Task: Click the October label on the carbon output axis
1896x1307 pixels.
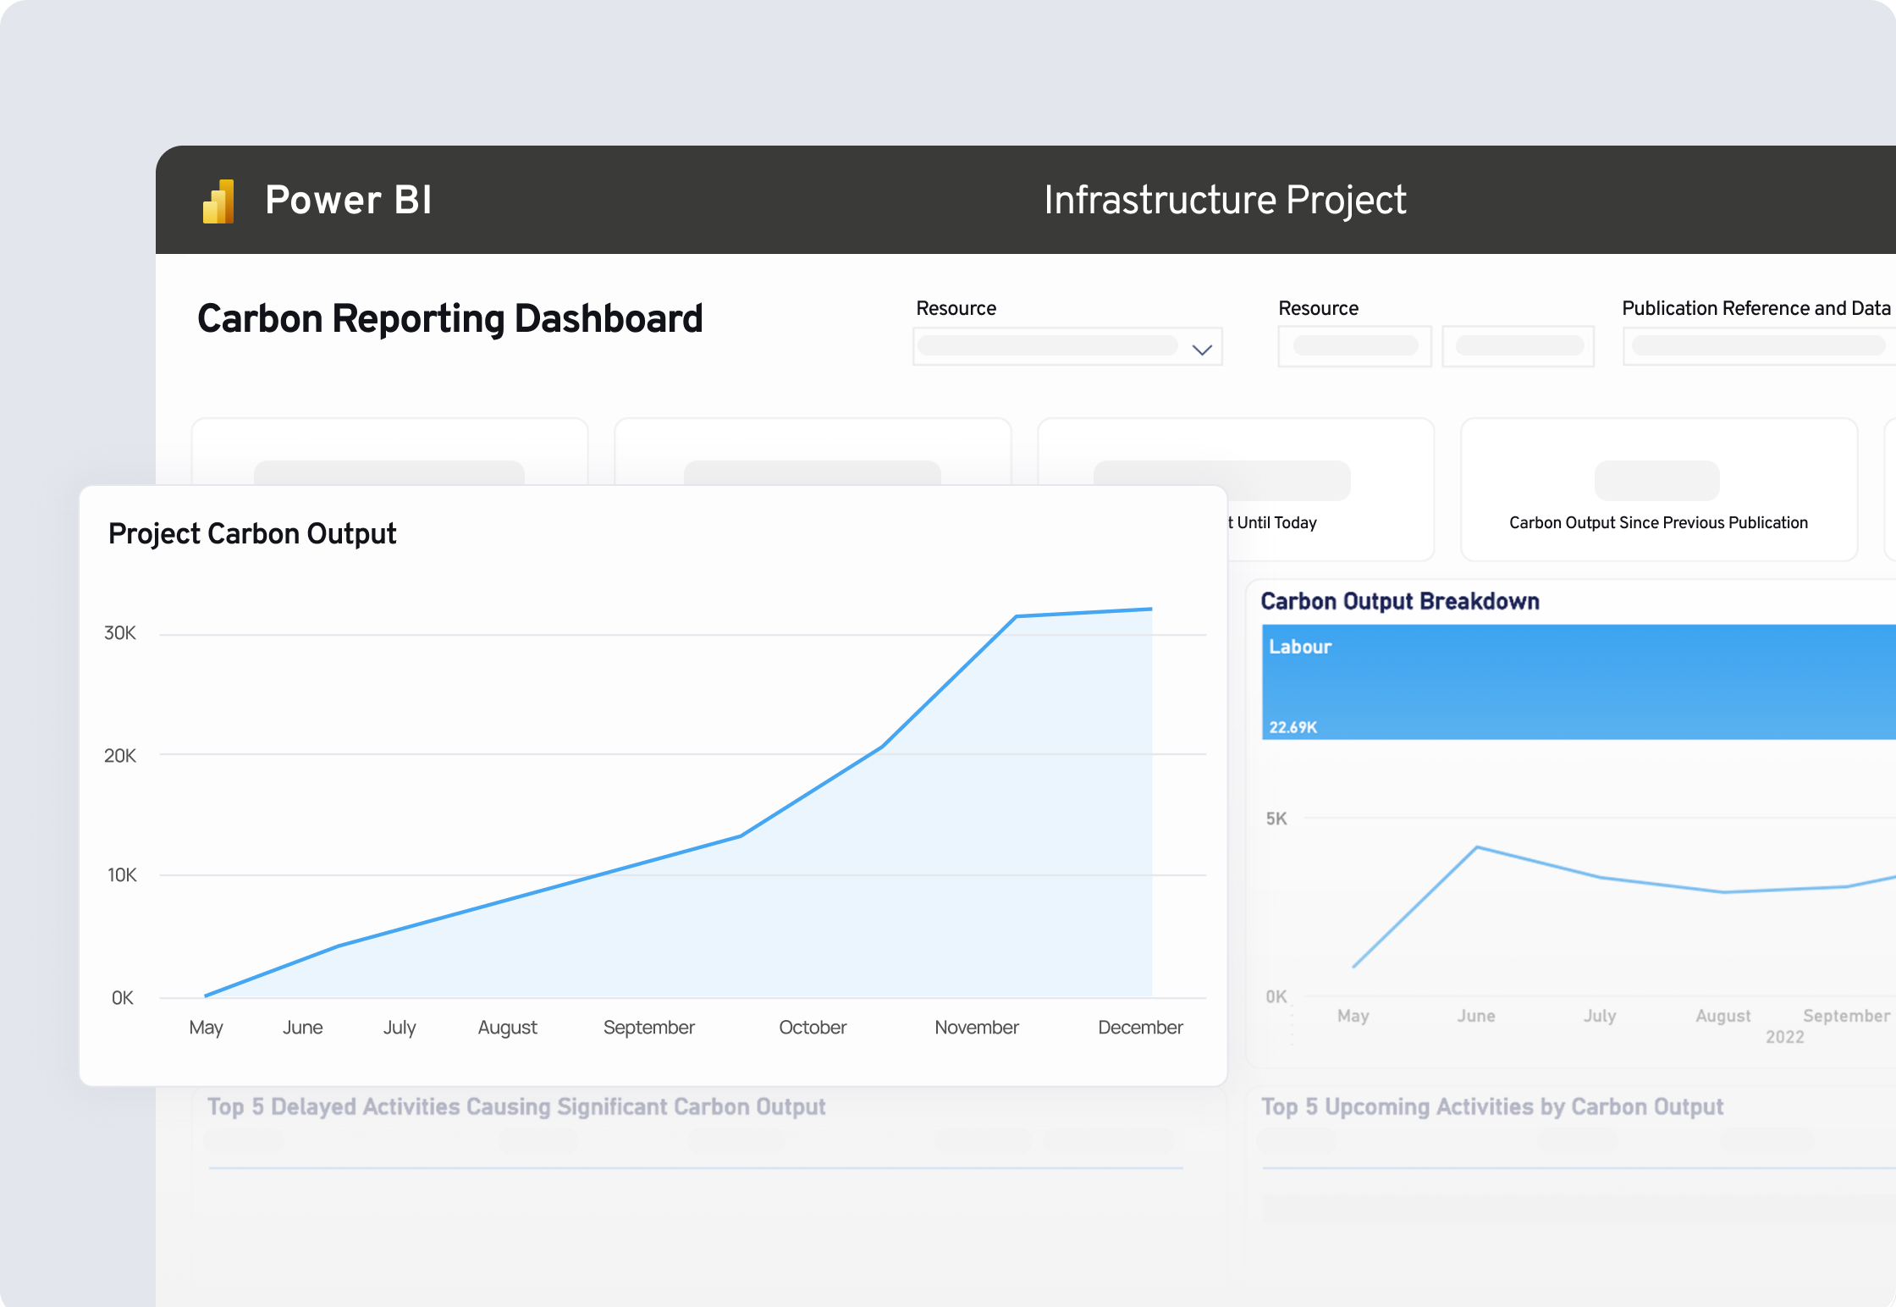Action: [813, 1028]
